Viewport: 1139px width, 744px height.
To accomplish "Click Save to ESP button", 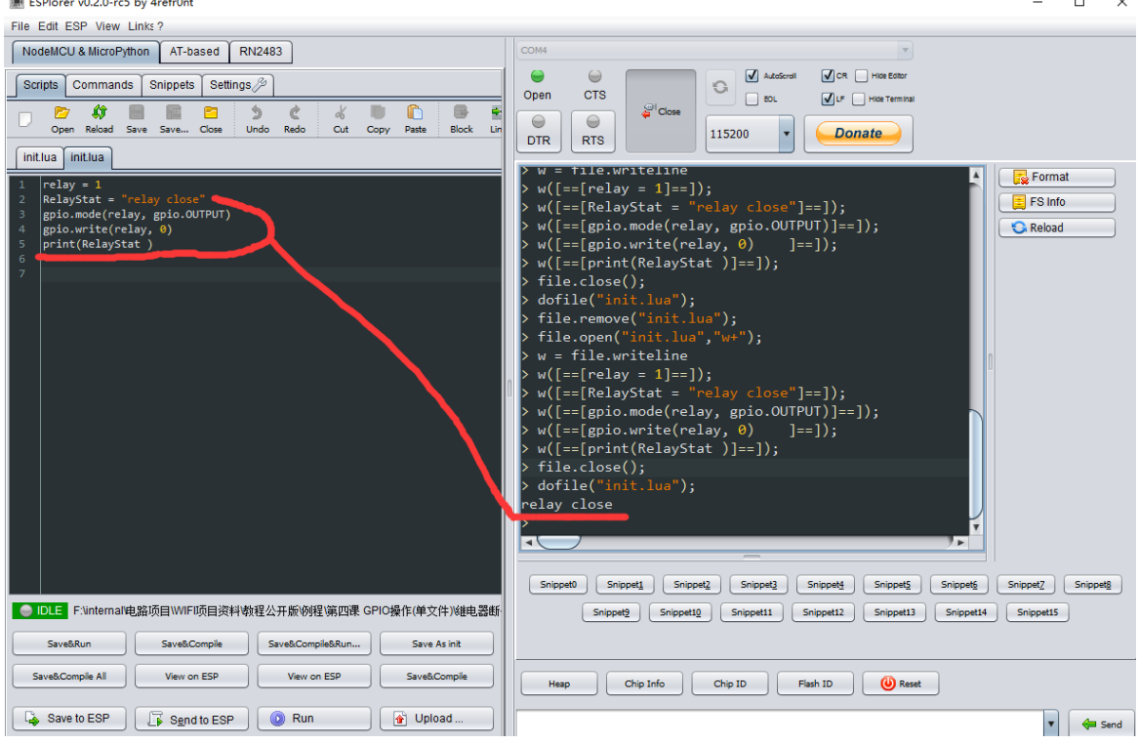I will pos(69,719).
